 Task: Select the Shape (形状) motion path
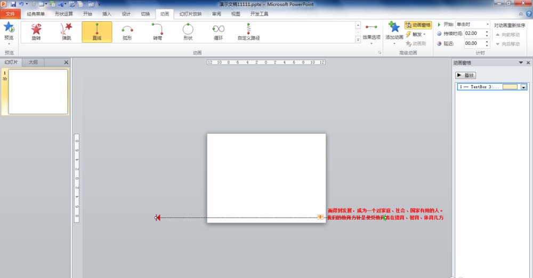[x=188, y=32]
